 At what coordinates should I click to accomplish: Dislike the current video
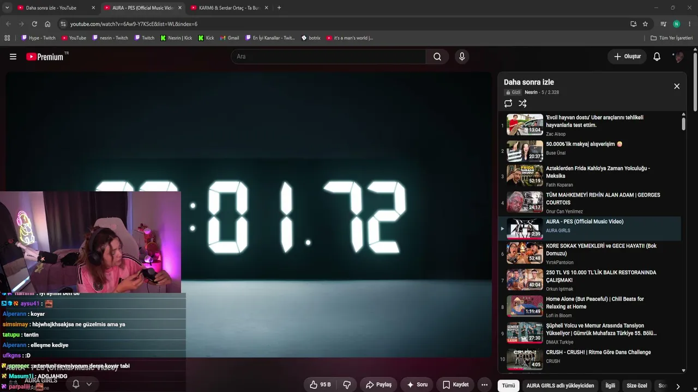point(347,384)
